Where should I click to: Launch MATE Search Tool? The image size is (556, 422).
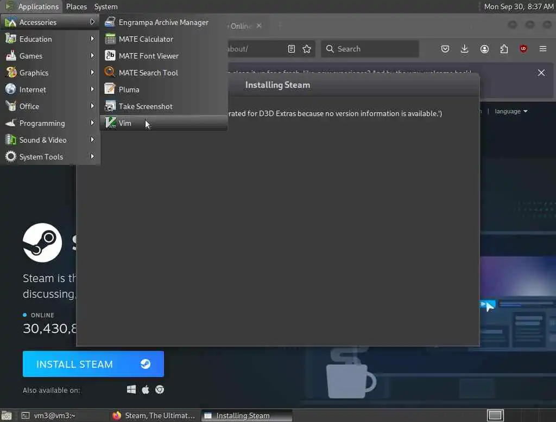point(163,73)
